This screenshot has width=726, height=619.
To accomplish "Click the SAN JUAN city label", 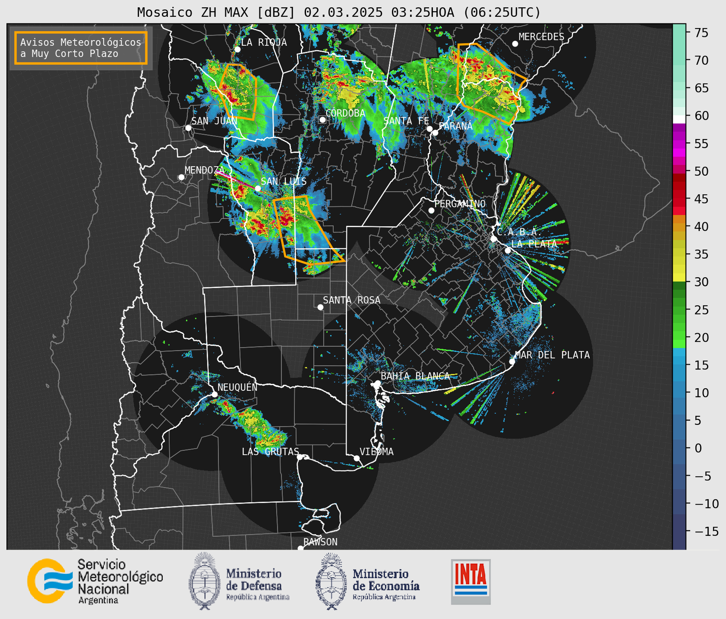I will tap(214, 121).
